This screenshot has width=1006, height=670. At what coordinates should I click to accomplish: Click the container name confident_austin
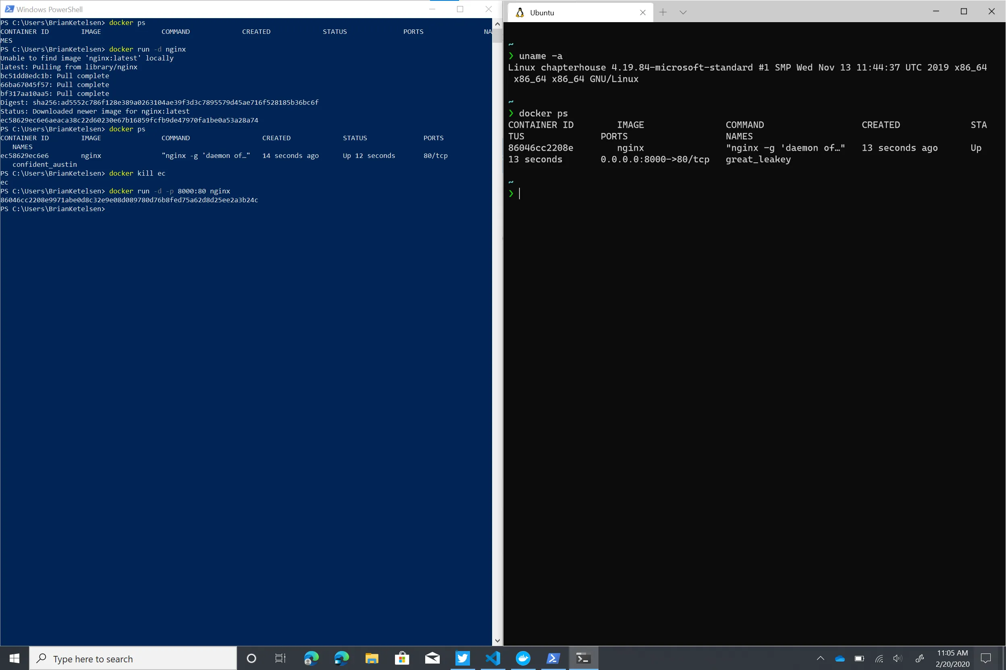tap(44, 164)
